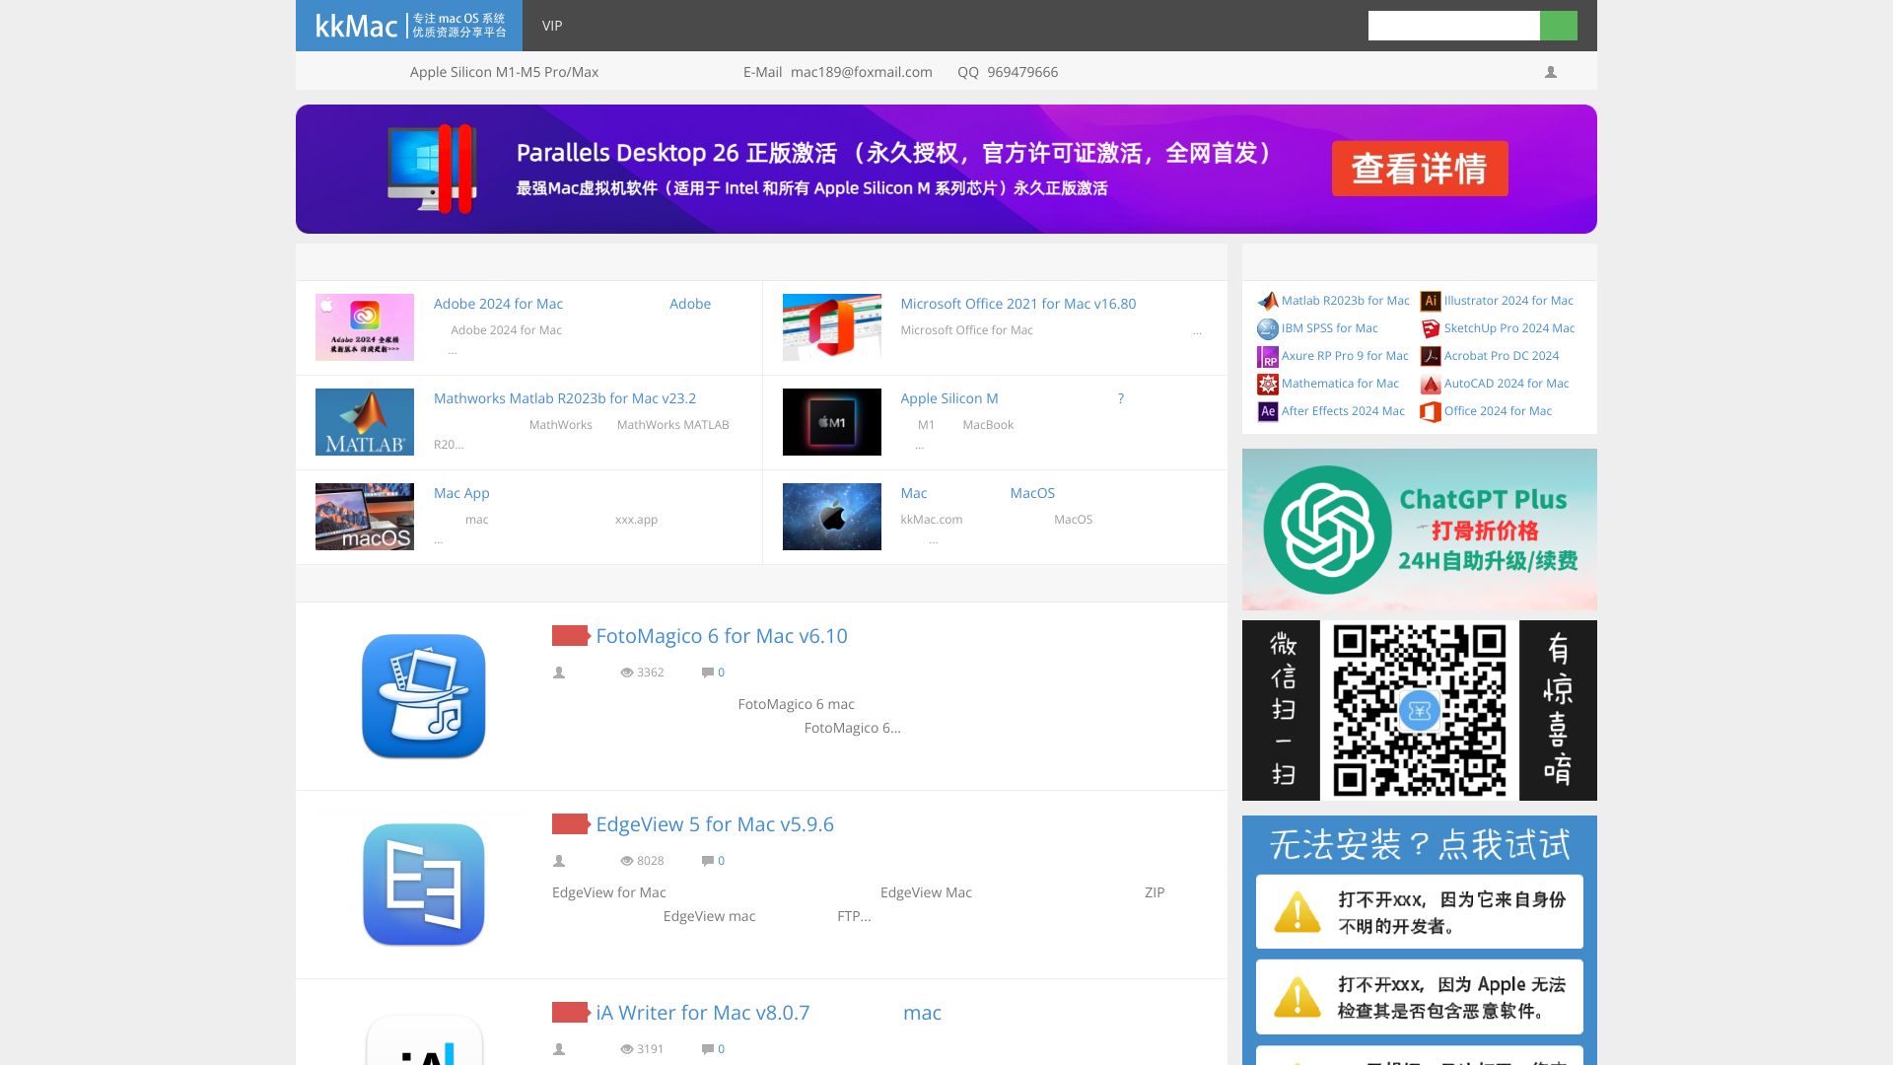Click the comment count on FotoMagico post

click(721, 673)
